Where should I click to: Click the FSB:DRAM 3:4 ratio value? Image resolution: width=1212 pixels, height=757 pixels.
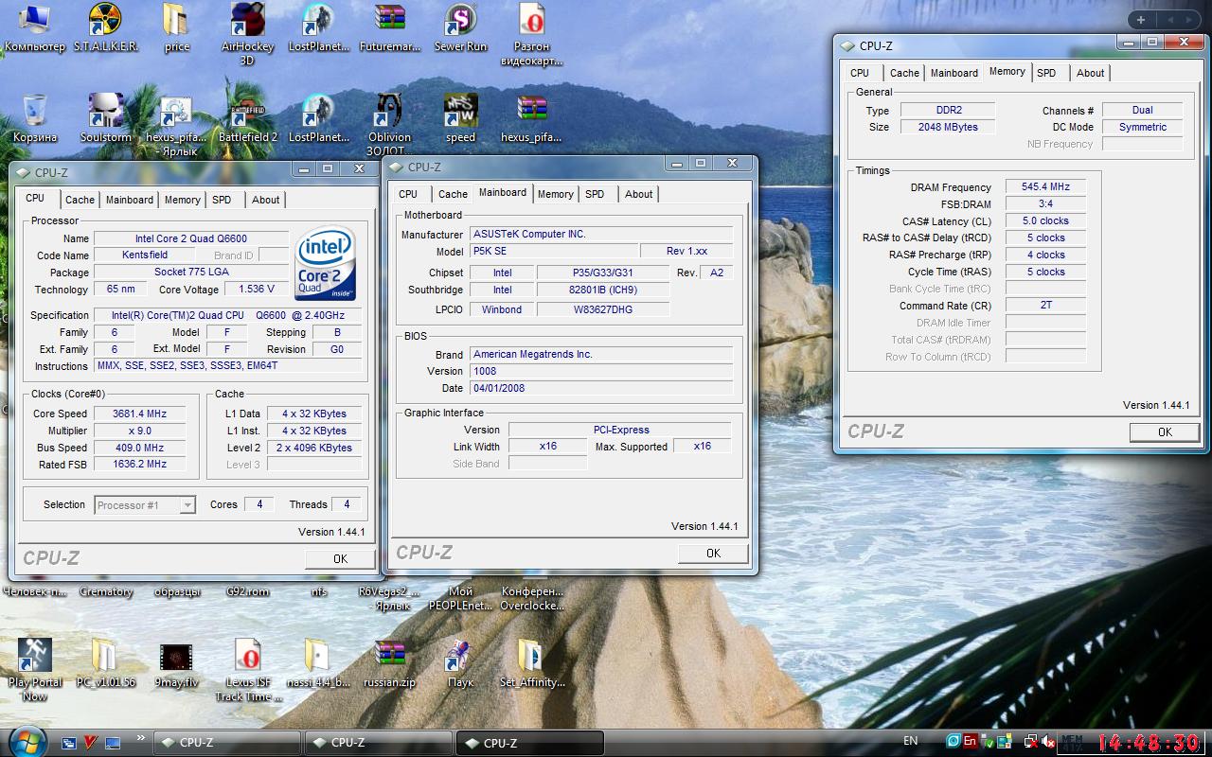[1045, 203]
